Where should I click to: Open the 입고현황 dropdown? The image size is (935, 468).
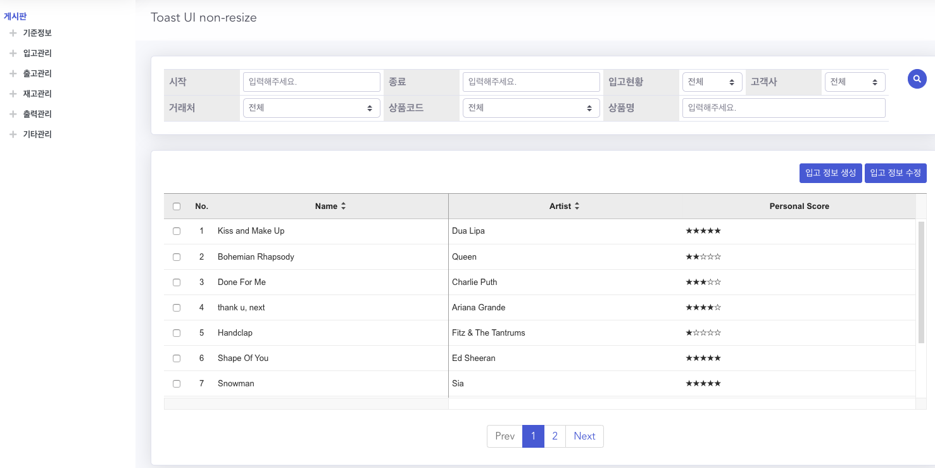tap(712, 82)
